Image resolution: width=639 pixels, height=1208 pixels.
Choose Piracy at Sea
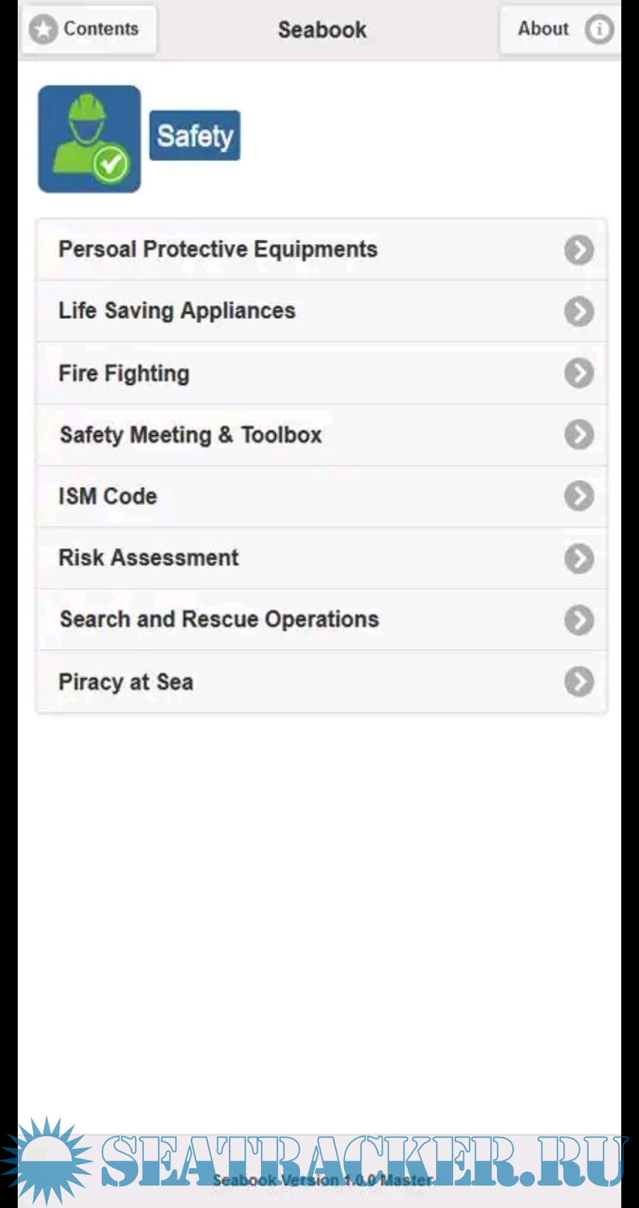click(x=126, y=682)
